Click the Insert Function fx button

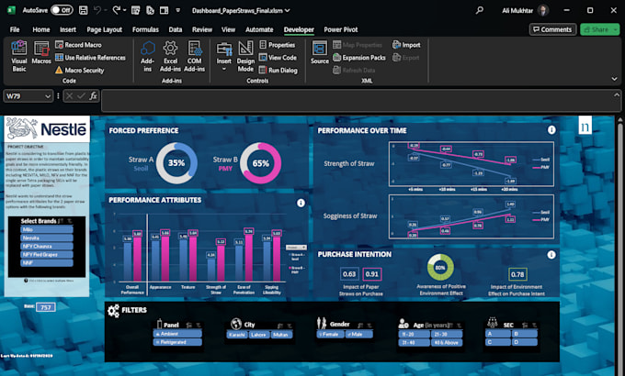pyautogui.click(x=93, y=96)
